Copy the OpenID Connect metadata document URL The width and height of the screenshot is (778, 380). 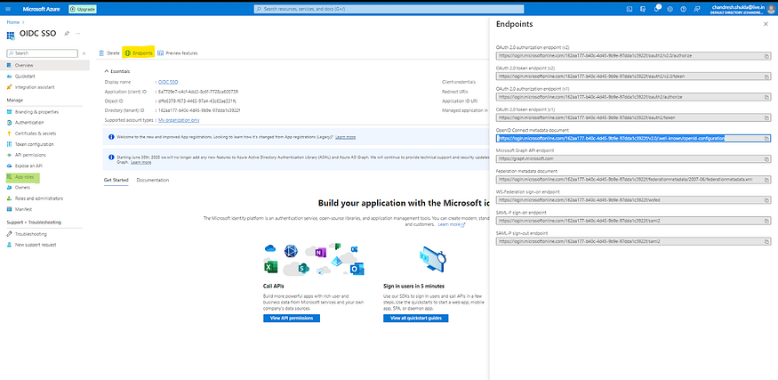click(x=766, y=139)
